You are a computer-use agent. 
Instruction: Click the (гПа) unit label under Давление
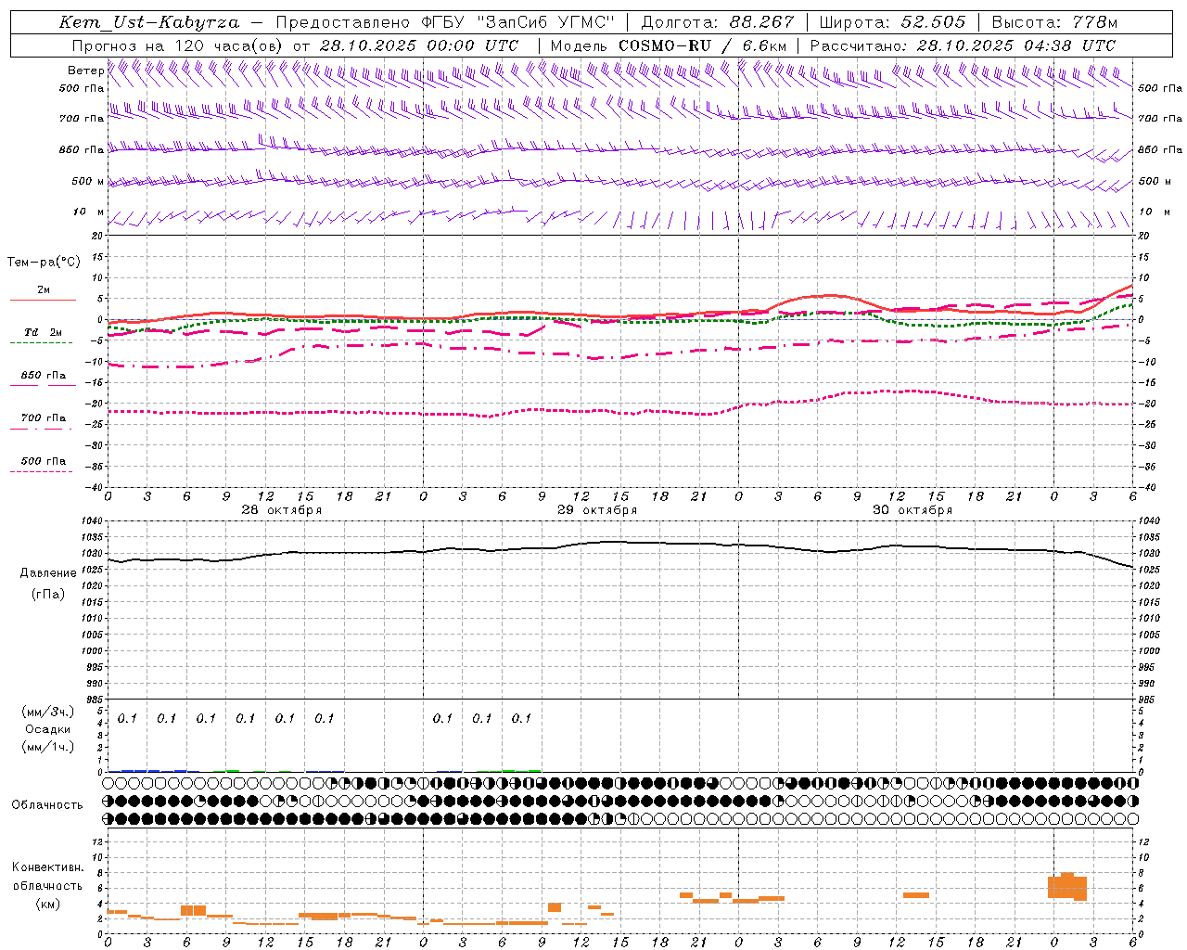[47, 595]
